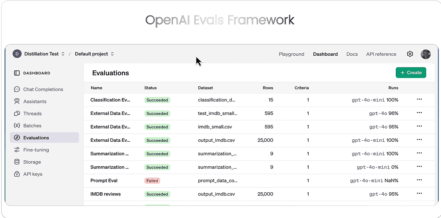Click the Rows column header
The width and height of the screenshot is (441, 218).
tap(268, 88)
